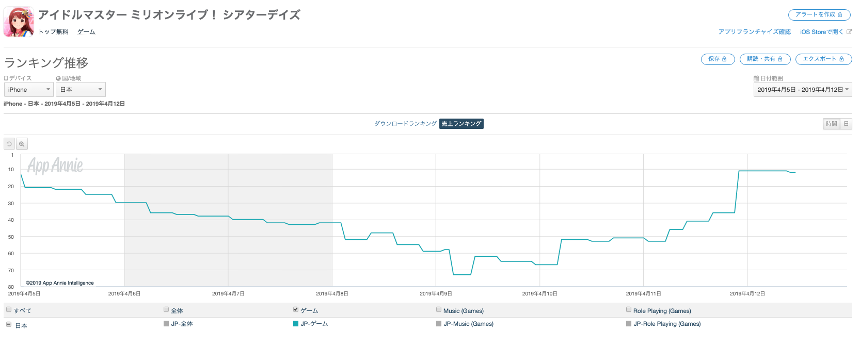
Task: Click the 2019年4月6日 x-axis label
Action: click(124, 294)
